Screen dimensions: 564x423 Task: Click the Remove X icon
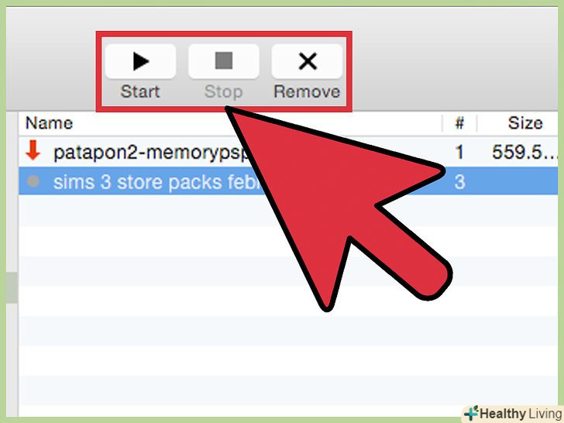coord(307,60)
